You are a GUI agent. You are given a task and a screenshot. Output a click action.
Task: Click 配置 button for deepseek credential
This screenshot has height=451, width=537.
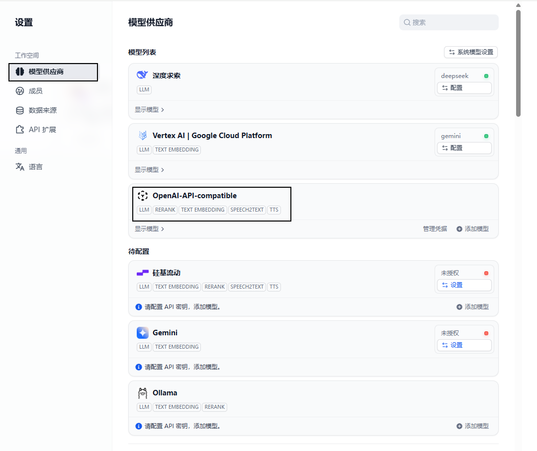click(x=464, y=88)
